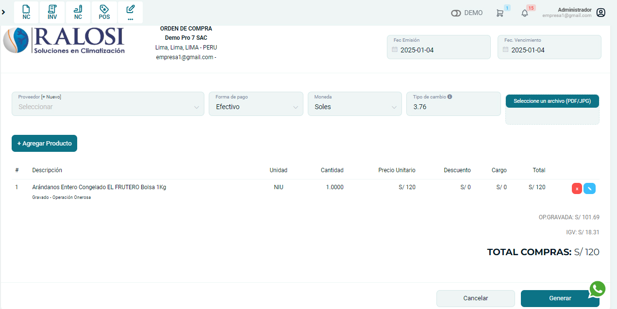The height and width of the screenshot is (309, 617).
Task: Click the Fec Emisión date field
Action: pyautogui.click(x=438, y=50)
